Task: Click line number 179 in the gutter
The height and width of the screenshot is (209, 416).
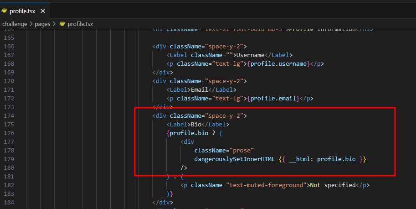Action: click(9, 159)
